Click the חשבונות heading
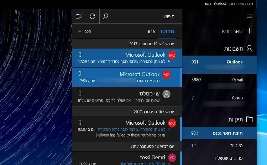267x165 pixels. pyautogui.click(x=234, y=48)
